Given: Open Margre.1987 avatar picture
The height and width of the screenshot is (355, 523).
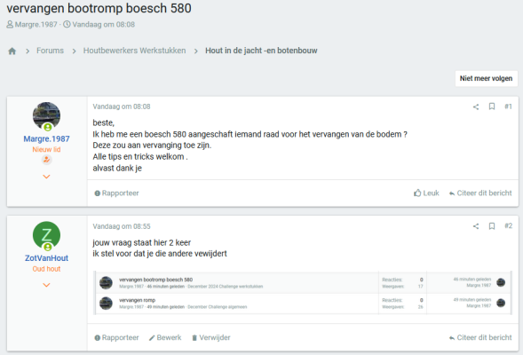Looking at the screenshot, I should [46, 115].
